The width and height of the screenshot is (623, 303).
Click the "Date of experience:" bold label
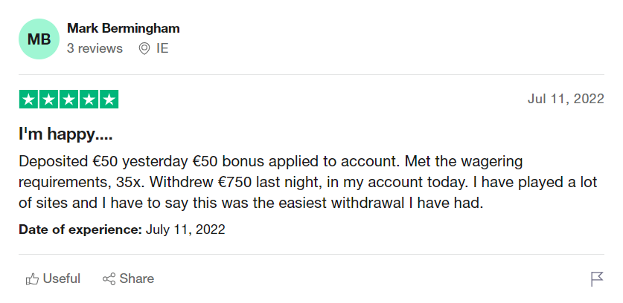coord(80,229)
